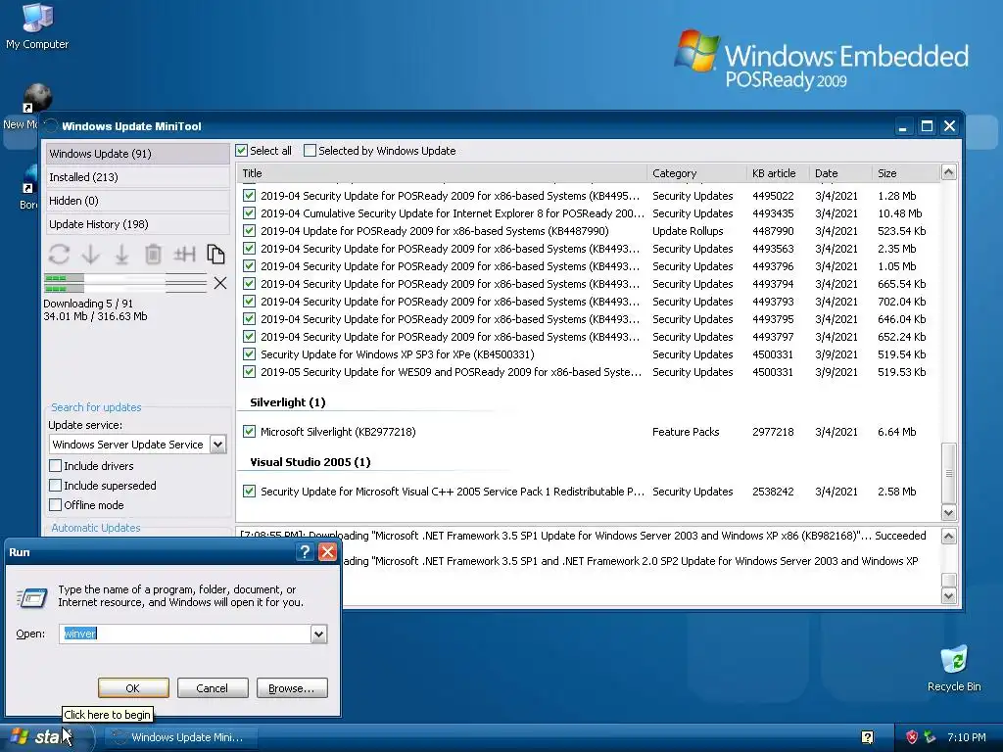
Task: Click the log pane scroll up arrow
Action: click(948, 536)
